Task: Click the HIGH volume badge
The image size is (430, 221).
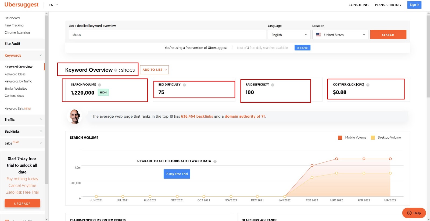Action: [103, 92]
